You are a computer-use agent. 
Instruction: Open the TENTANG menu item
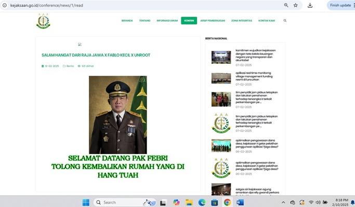144,21
